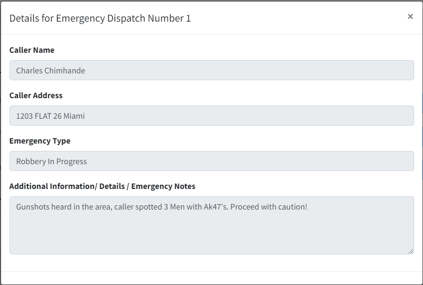Click inside the Emergency Notes textarea
The height and width of the screenshot is (285, 423).
[211, 232]
